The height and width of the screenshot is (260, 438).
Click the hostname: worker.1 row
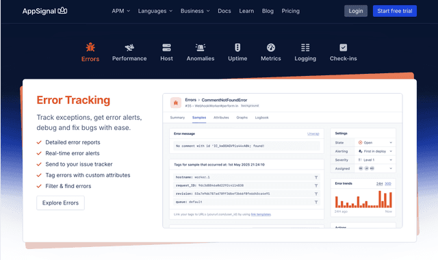point(246,177)
